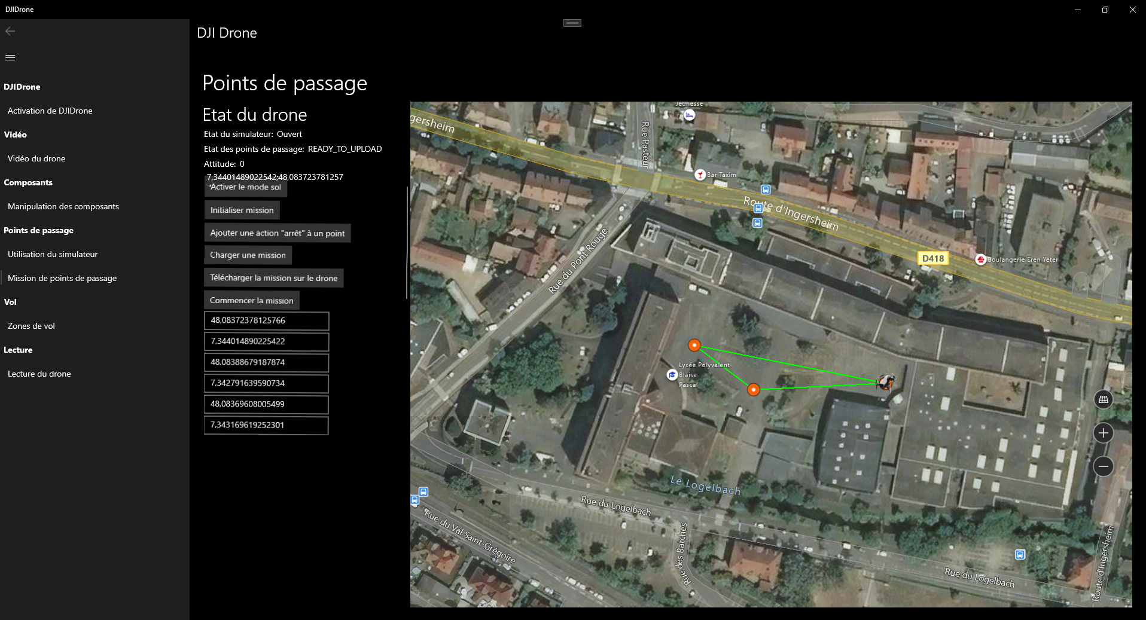
Task: Click the panel's vertical scrollbar
Action: point(407,242)
